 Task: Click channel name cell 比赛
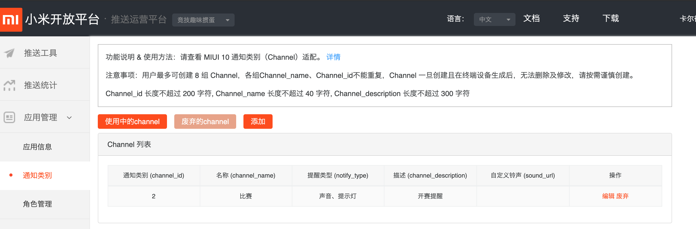(246, 196)
